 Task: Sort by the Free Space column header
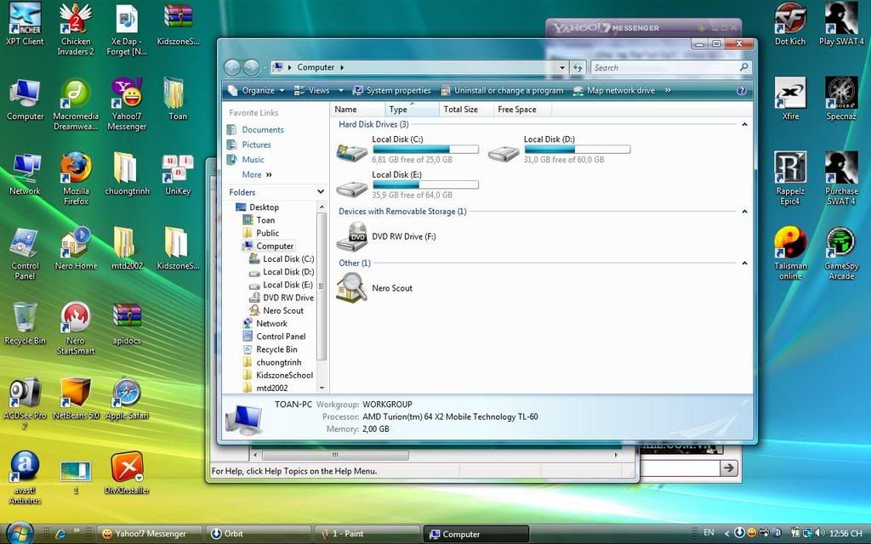pyautogui.click(x=523, y=110)
